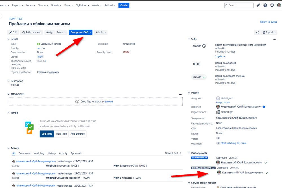Open the Заверение CAB status dropdown
This screenshot has height=188, width=282.
tap(80, 32)
